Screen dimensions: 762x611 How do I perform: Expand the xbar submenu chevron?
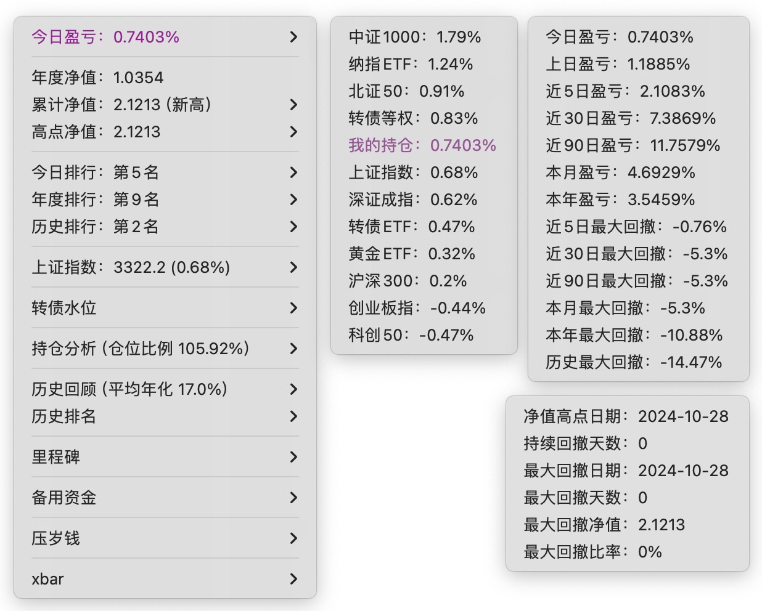293,579
